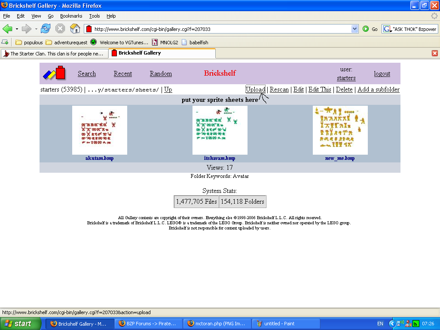Open the View menu

coord(36,16)
